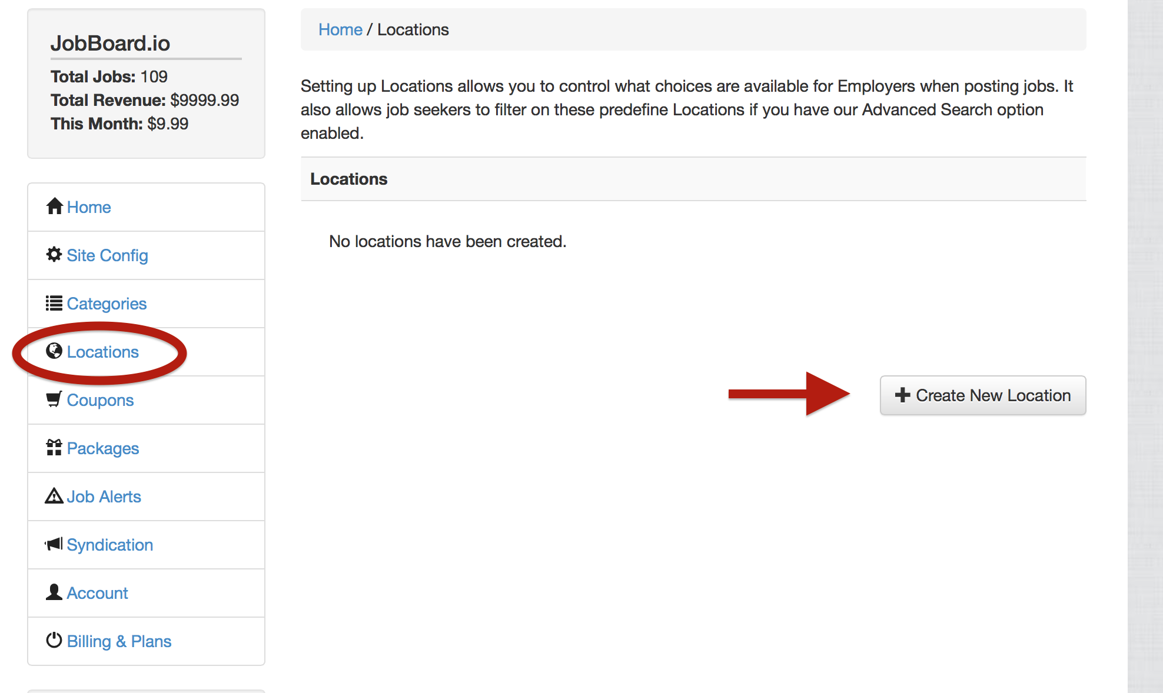The height and width of the screenshot is (693, 1163).
Task: Click the list icon beside Categories
Action: click(x=54, y=303)
